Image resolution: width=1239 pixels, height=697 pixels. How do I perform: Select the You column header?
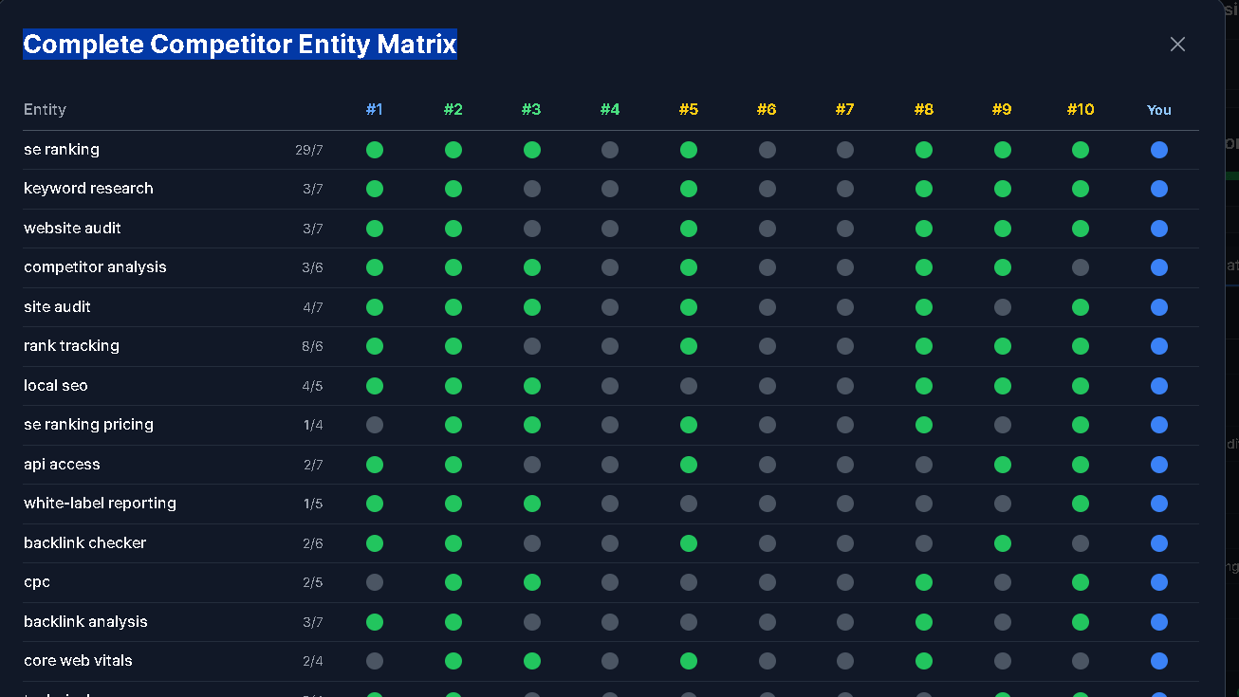click(x=1159, y=109)
